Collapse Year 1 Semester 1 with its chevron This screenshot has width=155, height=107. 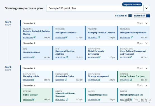click(146, 23)
